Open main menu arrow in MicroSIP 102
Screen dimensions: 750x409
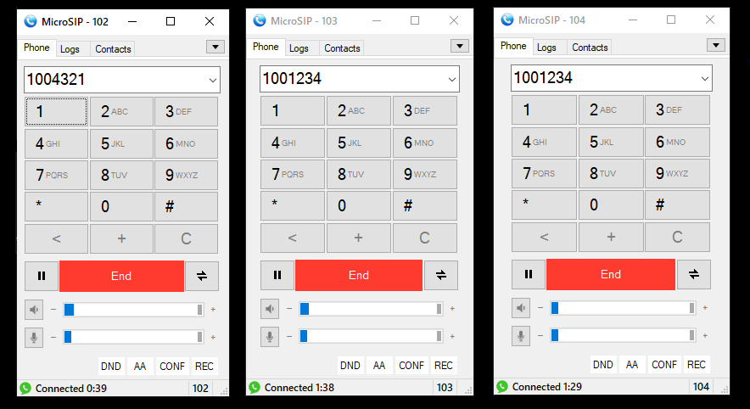pos(215,47)
